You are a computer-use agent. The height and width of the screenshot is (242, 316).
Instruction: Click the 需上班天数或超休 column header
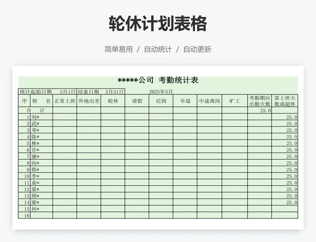point(285,101)
